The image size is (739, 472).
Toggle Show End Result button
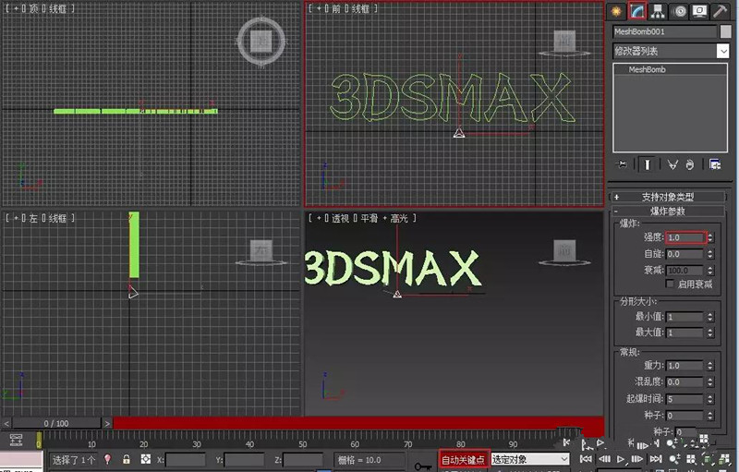648,164
